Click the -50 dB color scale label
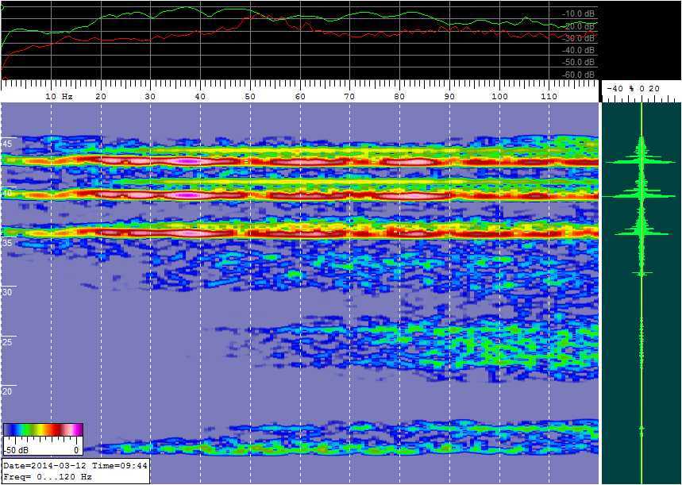682x485 pixels. click(x=16, y=449)
